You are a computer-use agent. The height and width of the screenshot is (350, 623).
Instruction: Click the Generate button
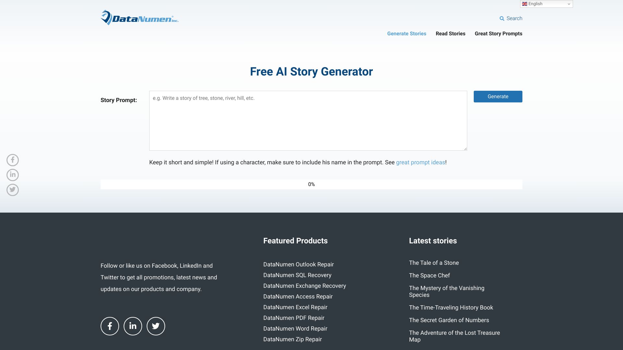(x=498, y=96)
